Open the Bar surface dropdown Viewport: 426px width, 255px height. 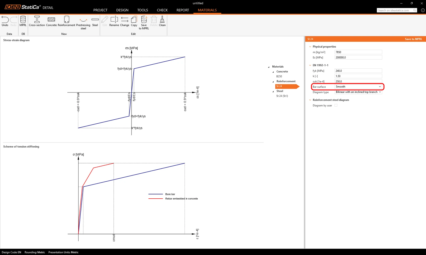[x=358, y=87]
